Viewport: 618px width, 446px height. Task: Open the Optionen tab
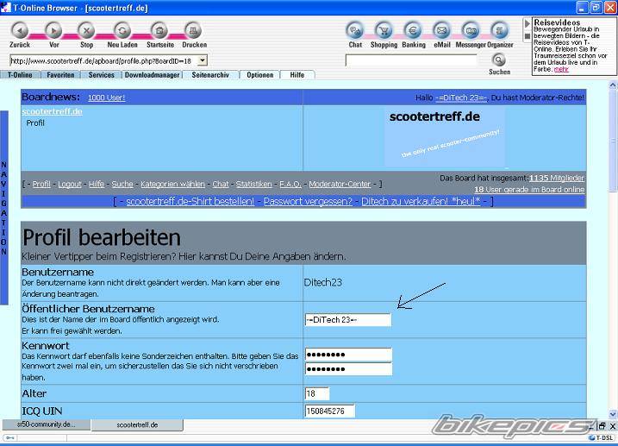(x=259, y=75)
